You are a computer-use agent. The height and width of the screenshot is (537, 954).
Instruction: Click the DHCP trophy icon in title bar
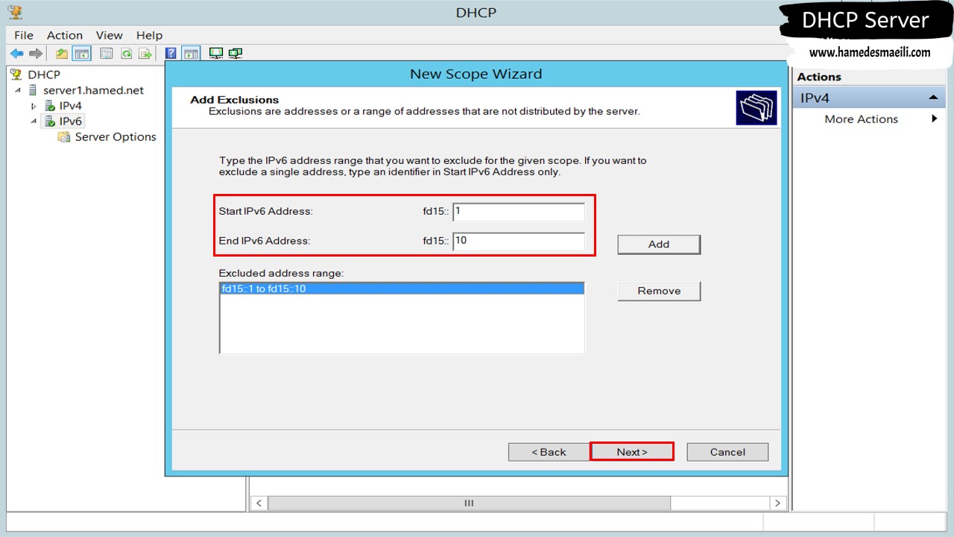point(15,12)
